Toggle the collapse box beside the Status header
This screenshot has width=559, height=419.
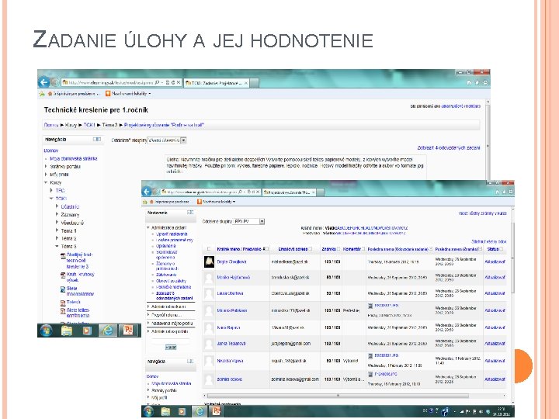coord(502,249)
